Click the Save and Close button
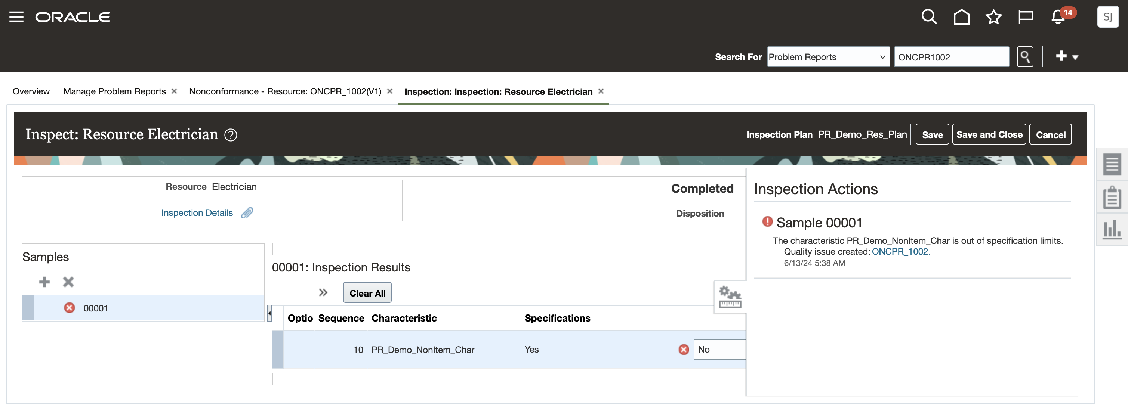Image resolution: width=1128 pixels, height=419 pixels. pyautogui.click(x=989, y=135)
